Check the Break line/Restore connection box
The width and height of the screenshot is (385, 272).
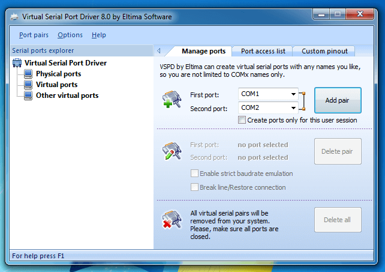point(194,187)
